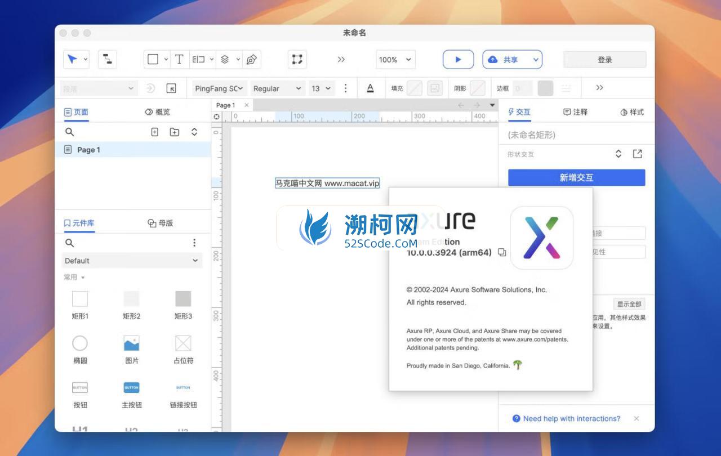Viewport: 721px width, 456px height.
Task: Expand form widget tool dropdown
Action: tap(212, 59)
